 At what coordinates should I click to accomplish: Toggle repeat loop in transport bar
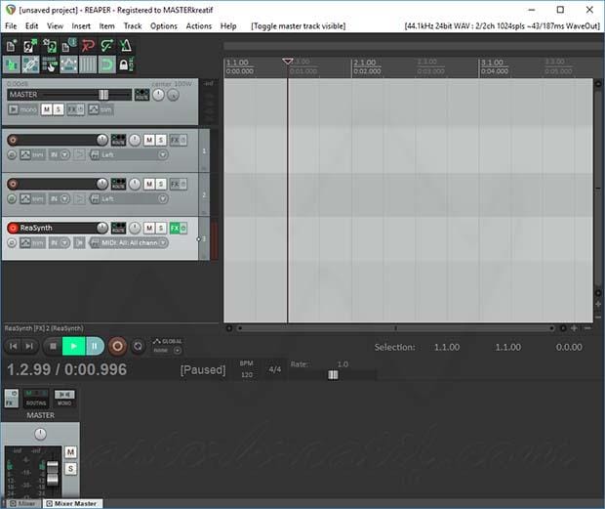139,346
